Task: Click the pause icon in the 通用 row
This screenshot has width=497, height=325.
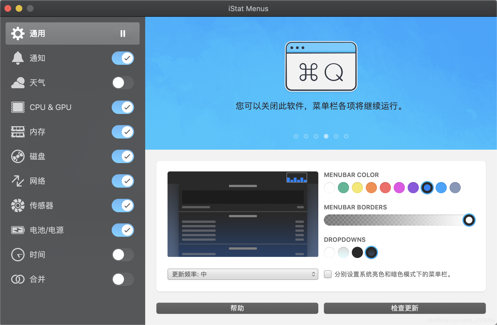Action: (123, 34)
